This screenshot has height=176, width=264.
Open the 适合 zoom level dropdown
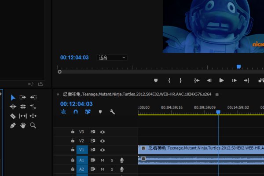[x=112, y=58]
